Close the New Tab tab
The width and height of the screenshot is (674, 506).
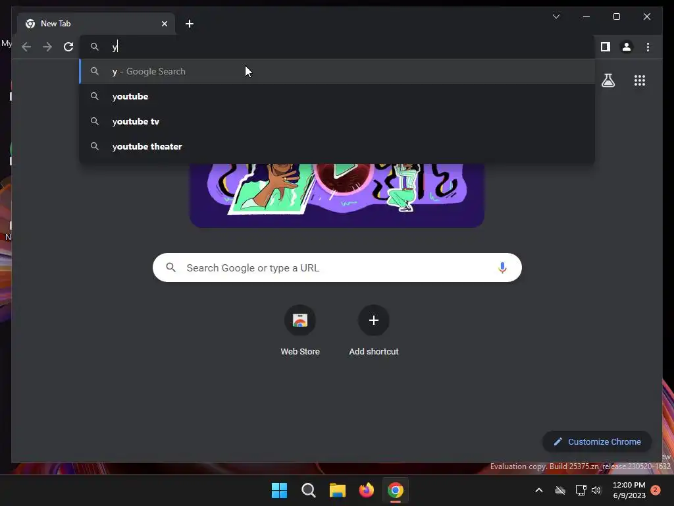click(x=164, y=24)
